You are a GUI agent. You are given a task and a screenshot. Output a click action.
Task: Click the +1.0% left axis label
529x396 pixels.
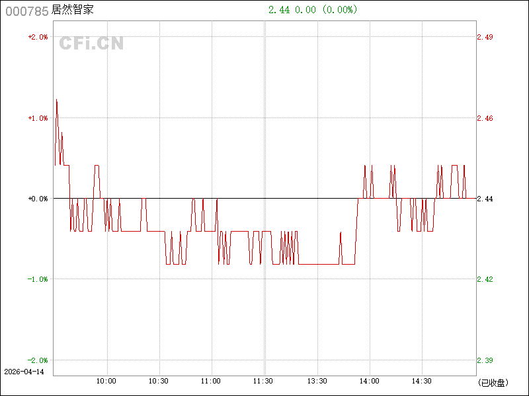38,118
